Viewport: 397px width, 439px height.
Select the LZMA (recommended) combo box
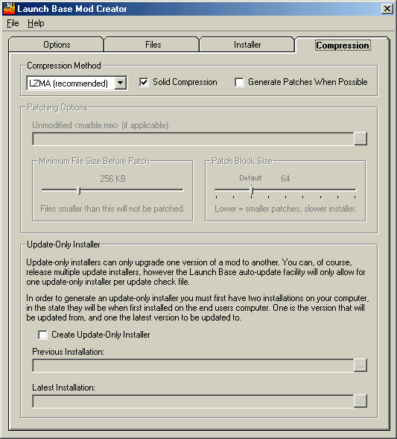[x=77, y=83]
